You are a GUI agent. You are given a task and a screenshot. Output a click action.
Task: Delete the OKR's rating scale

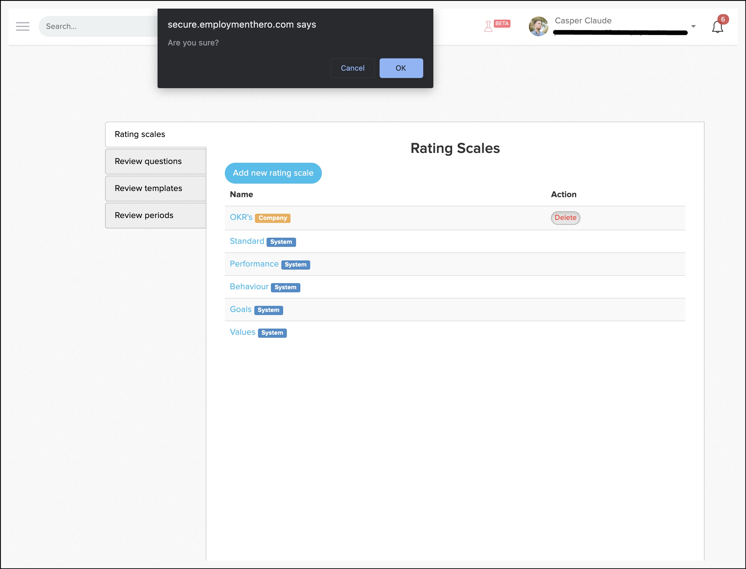coord(565,218)
